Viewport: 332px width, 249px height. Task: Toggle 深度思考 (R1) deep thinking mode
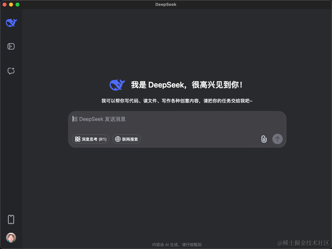(x=91, y=139)
